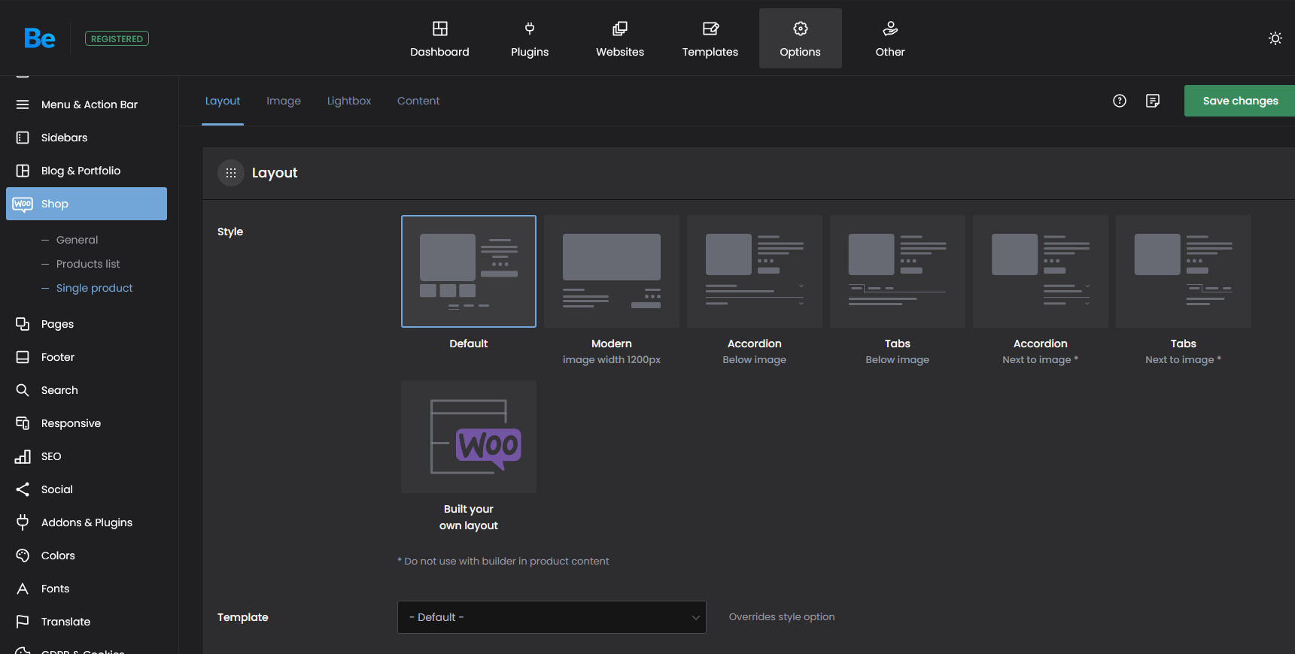1295x654 pixels.
Task: Open the Products list submenu
Action: pos(88,264)
